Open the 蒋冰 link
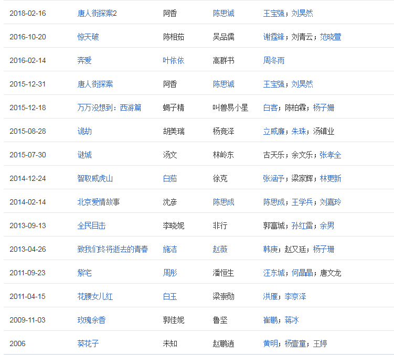Image resolution: width=394 pixels, height=355 pixels. pos(292,320)
